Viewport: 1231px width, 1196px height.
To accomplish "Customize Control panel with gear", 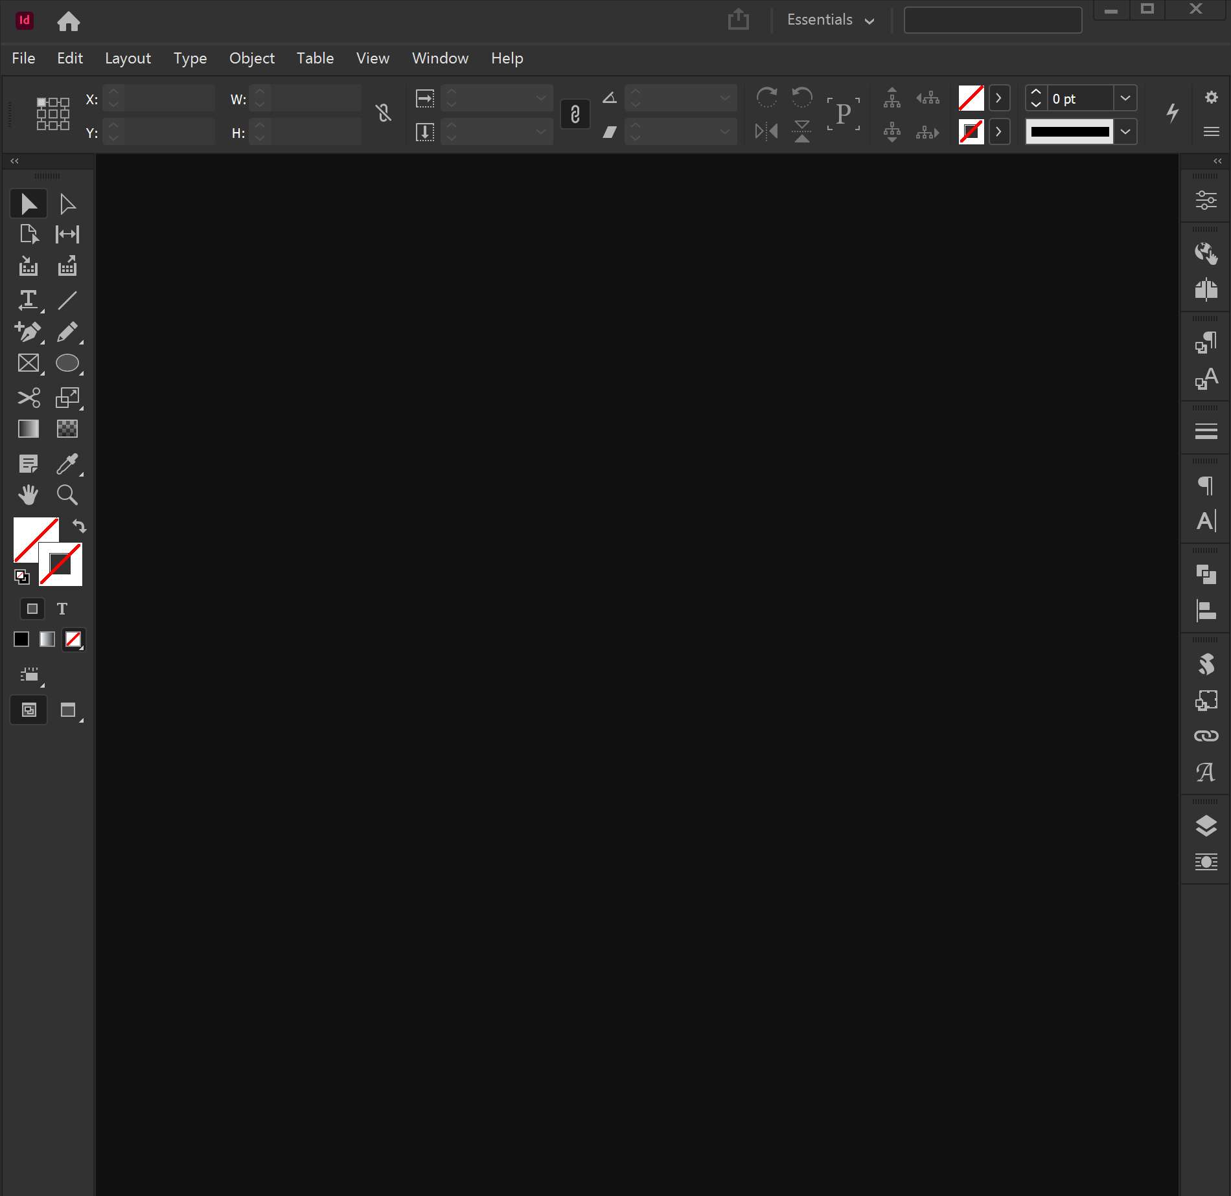I will pos(1211,97).
